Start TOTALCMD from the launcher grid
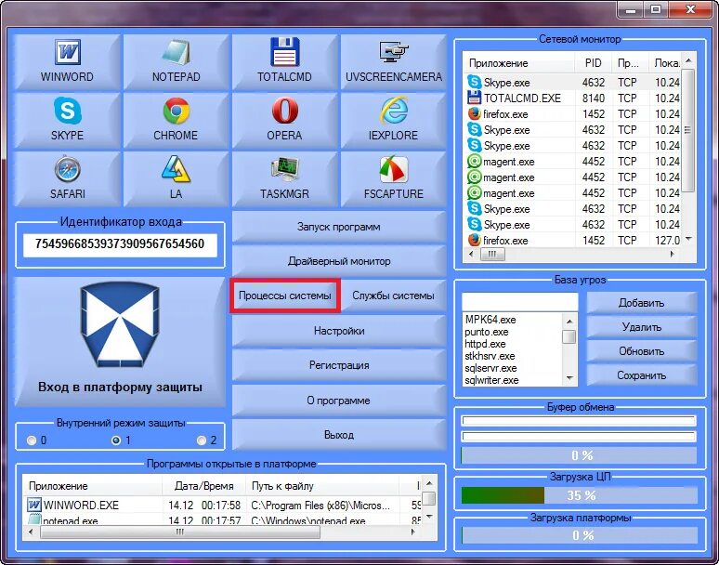Screen dimensions: 719x565 coord(285,62)
